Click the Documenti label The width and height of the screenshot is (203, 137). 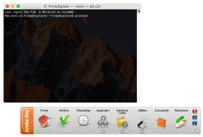(162, 110)
